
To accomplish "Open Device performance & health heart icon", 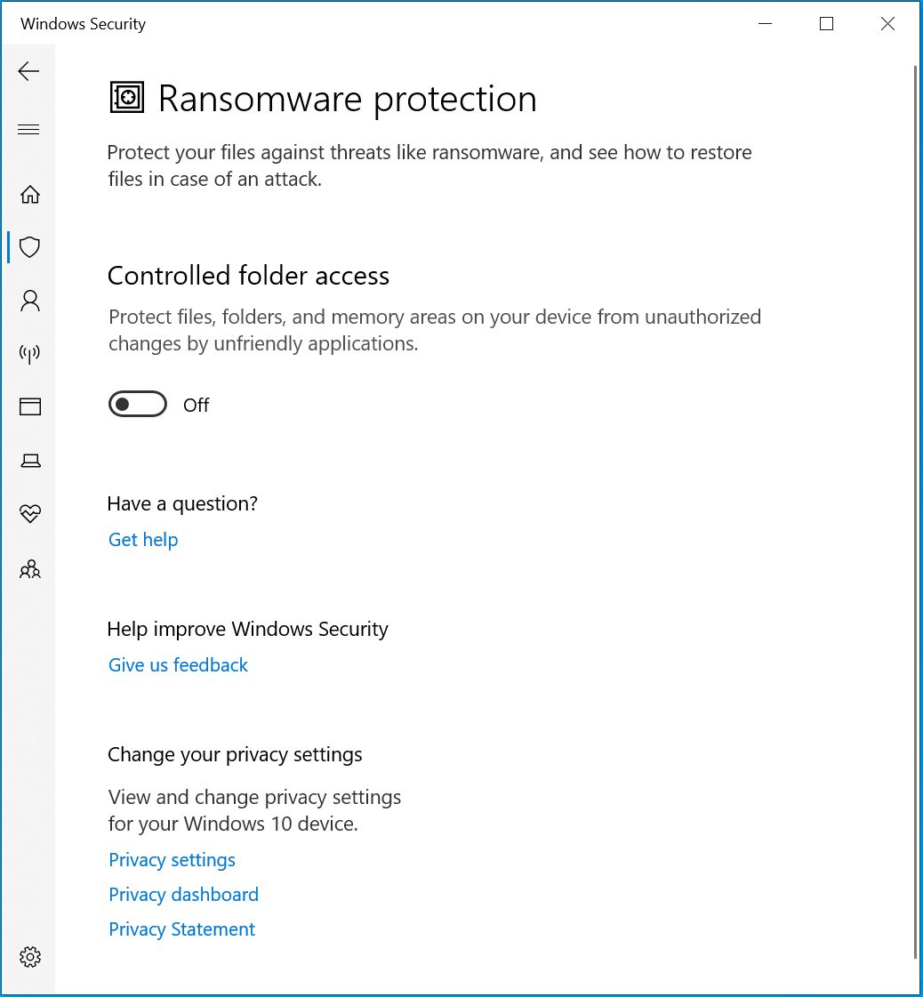I will pyautogui.click(x=30, y=514).
